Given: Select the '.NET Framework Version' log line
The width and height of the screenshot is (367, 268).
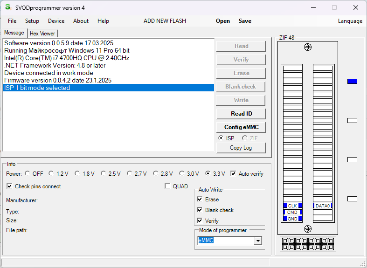Looking at the screenshot, I should point(109,65).
